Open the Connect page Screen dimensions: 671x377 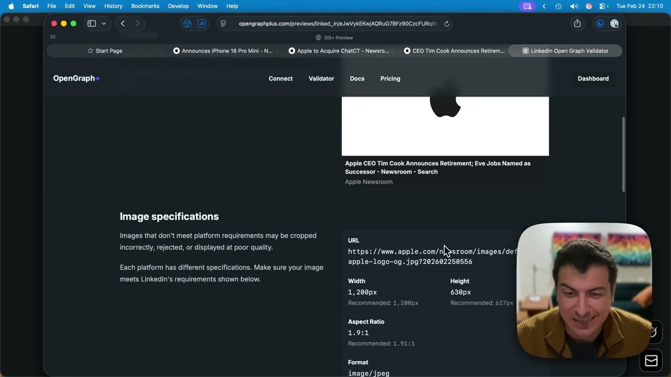click(x=280, y=79)
